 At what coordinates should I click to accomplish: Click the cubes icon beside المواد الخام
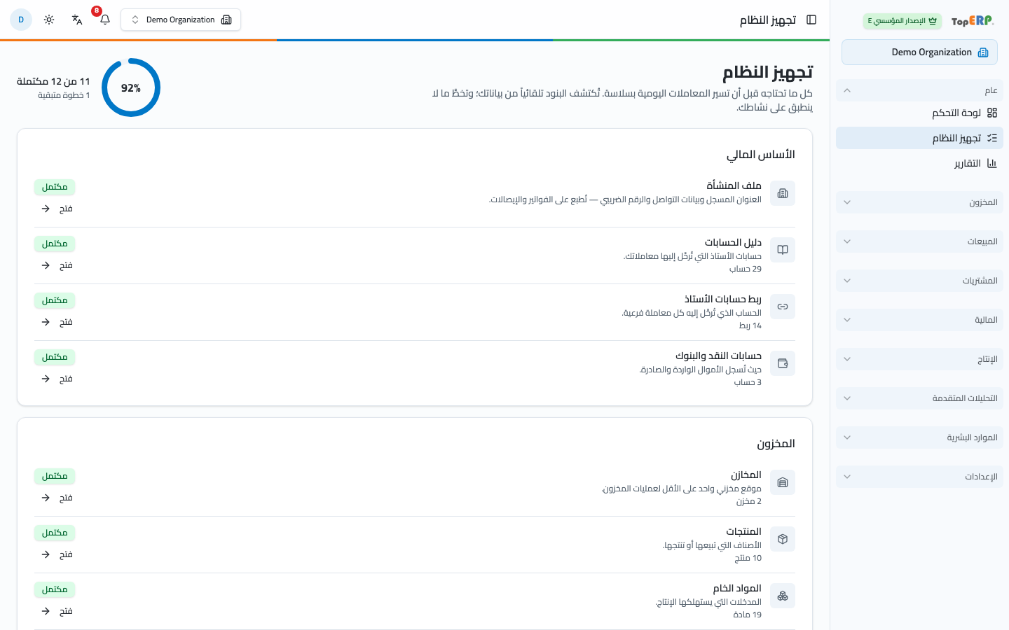coord(783,596)
